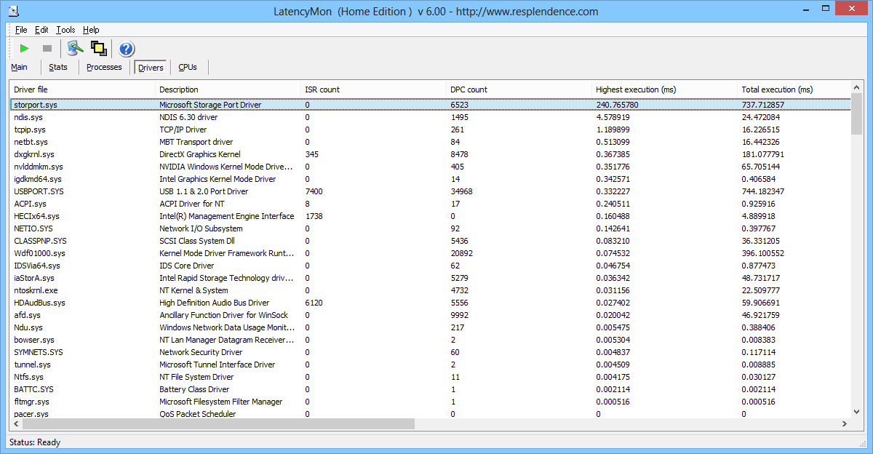Viewport: 873px width, 454px height.
Task: Select the Ndu.sys driver row
Action: tap(431, 327)
